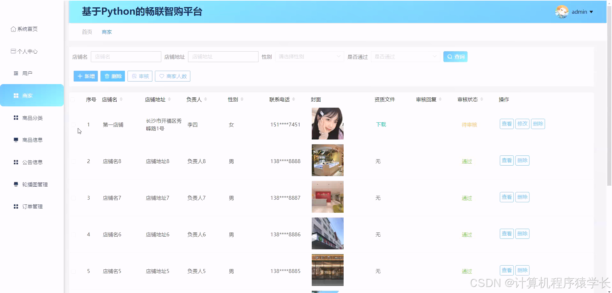Check the row for 店铺名5
612x293 pixels.
(73, 271)
